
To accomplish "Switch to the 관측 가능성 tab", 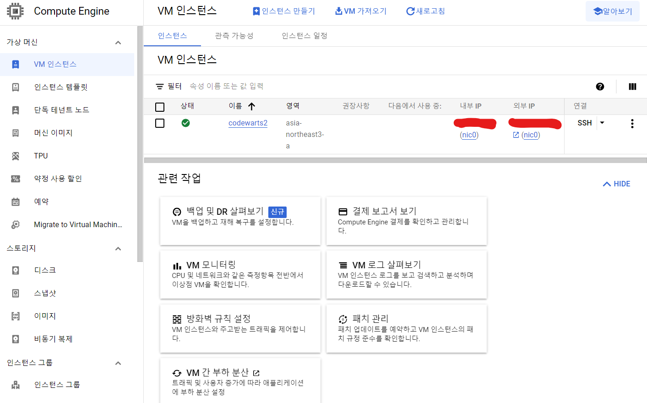I will 234,36.
